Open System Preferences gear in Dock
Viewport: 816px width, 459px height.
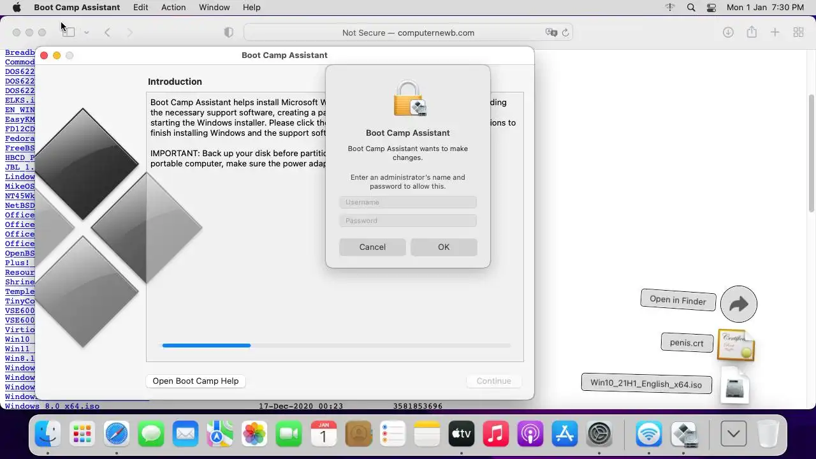click(x=599, y=434)
